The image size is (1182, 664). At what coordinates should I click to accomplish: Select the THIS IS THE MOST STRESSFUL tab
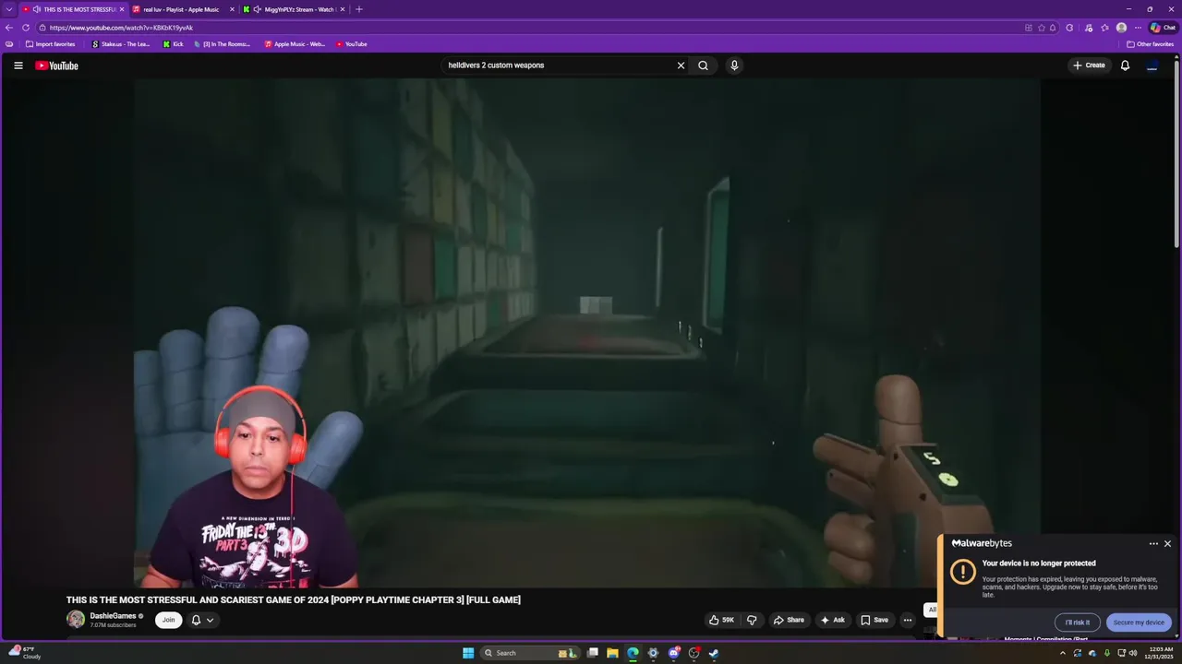[x=72, y=9]
